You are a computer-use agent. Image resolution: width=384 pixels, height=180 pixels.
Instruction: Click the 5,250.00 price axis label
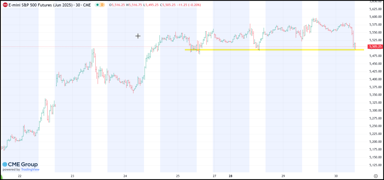(376, 126)
